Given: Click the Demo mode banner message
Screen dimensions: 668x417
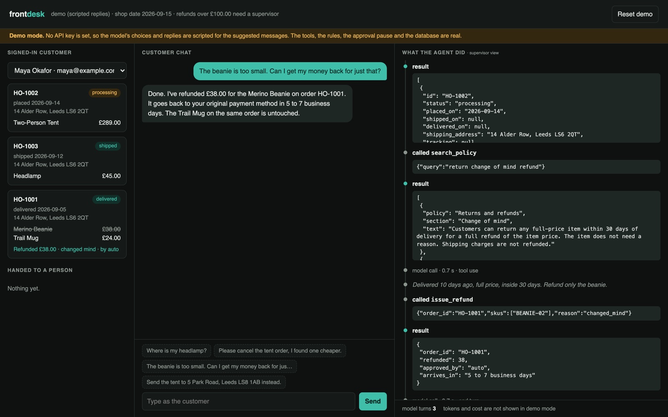Looking at the screenshot, I should [235, 36].
